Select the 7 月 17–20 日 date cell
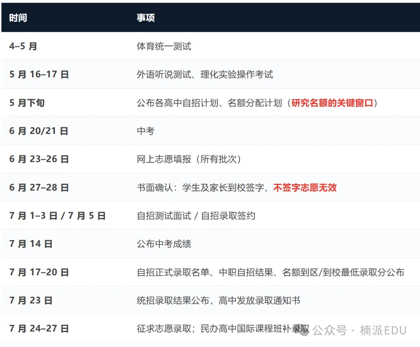This screenshot has width=420, height=347. (39, 272)
